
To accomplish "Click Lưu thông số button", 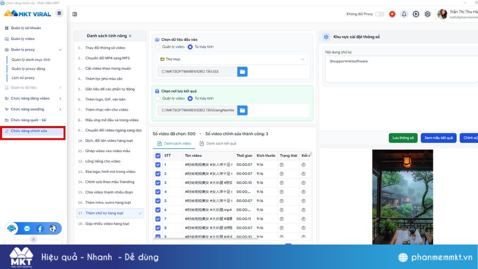I will tap(403, 138).
